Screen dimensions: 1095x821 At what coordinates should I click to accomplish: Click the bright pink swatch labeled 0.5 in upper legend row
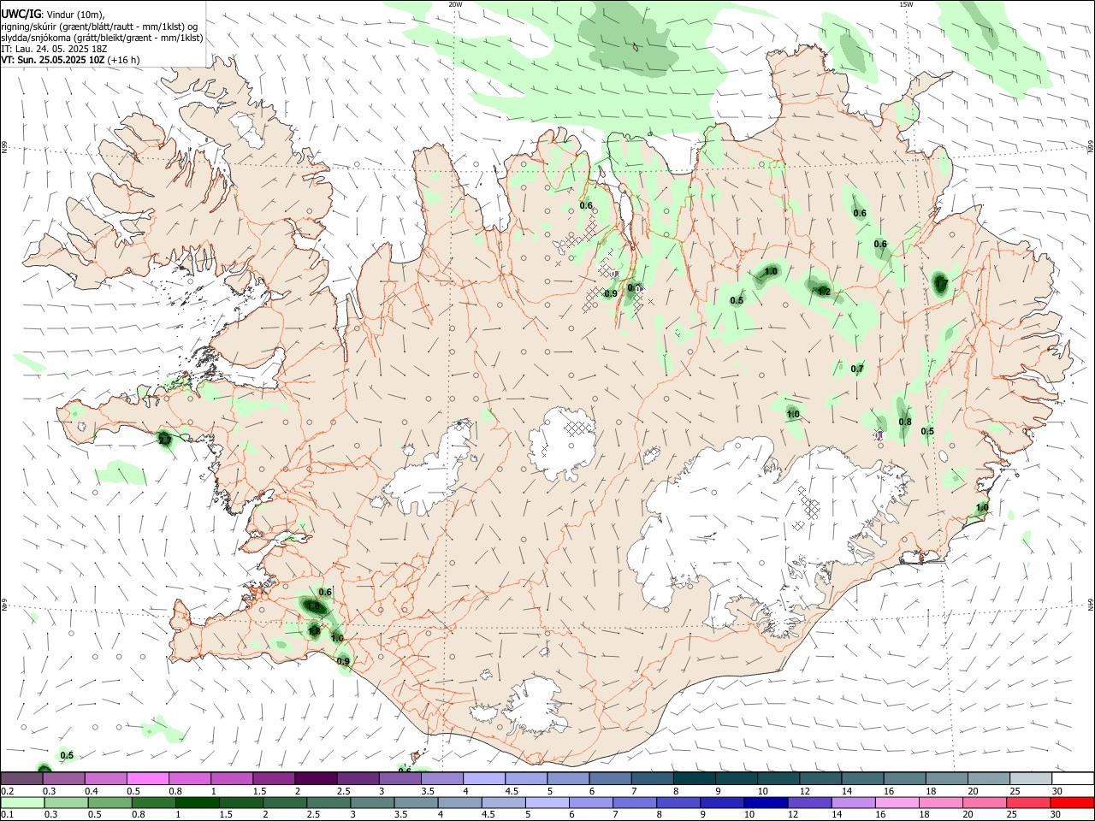pyautogui.click(x=147, y=778)
